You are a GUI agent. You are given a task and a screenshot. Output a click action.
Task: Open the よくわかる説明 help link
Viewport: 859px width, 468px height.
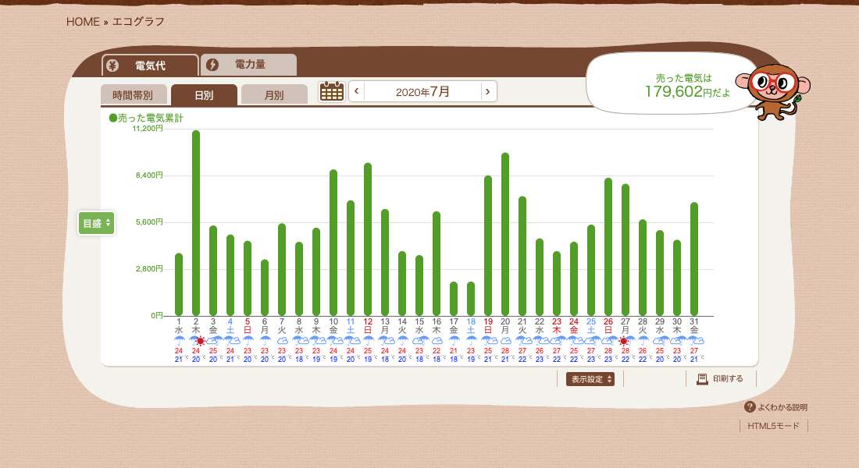click(782, 407)
